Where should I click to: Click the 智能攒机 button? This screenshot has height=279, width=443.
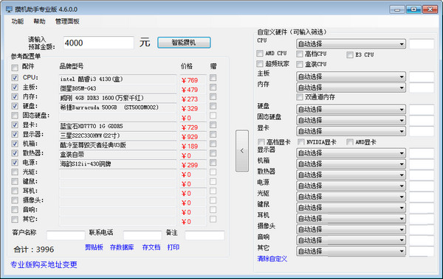click(x=184, y=43)
